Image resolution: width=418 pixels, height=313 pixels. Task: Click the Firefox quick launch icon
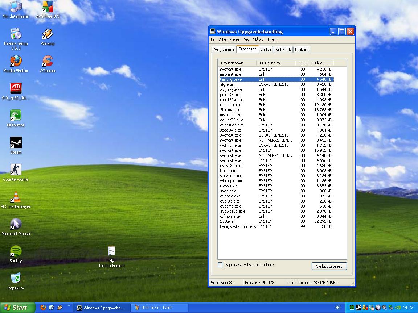point(43,308)
